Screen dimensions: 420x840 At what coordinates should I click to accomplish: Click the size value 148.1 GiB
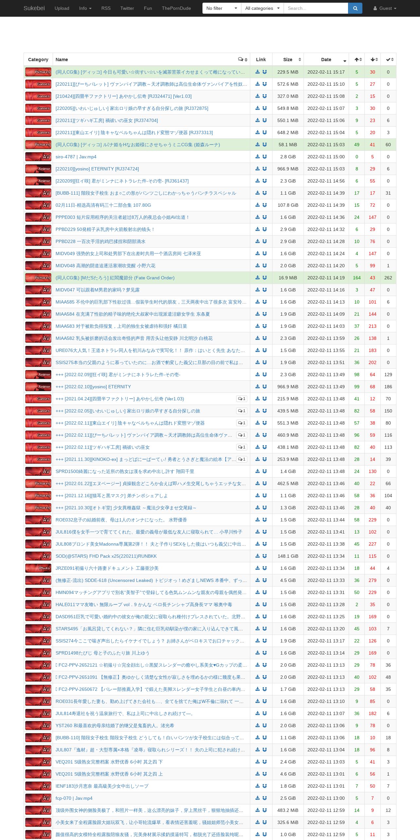pyautogui.click(x=288, y=556)
